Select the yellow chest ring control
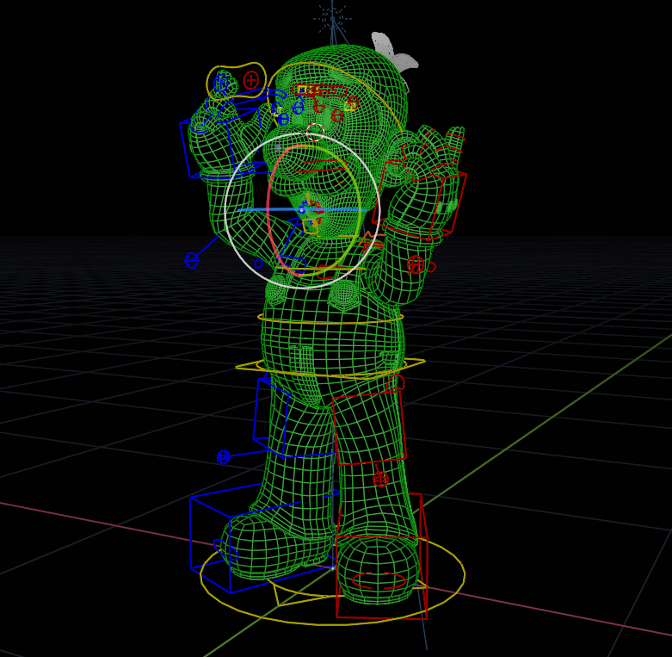This screenshot has height=657, width=672. click(x=330, y=319)
